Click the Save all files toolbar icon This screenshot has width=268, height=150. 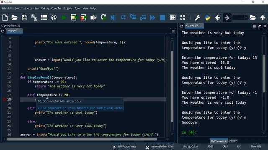[34, 17]
